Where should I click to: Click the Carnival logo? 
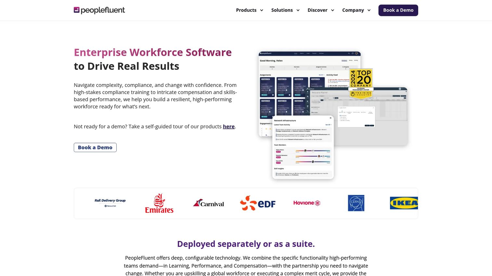pyautogui.click(x=208, y=203)
